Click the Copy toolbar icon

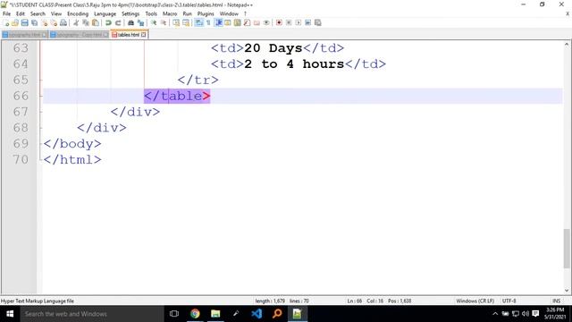click(x=86, y=22)
